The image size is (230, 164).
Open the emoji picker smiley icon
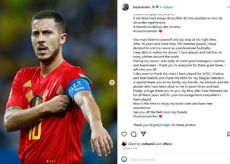(x=124, y=159)
